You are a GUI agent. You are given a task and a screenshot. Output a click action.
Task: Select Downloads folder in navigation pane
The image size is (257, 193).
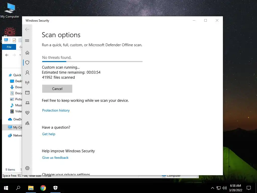click(x=16, y=87)
